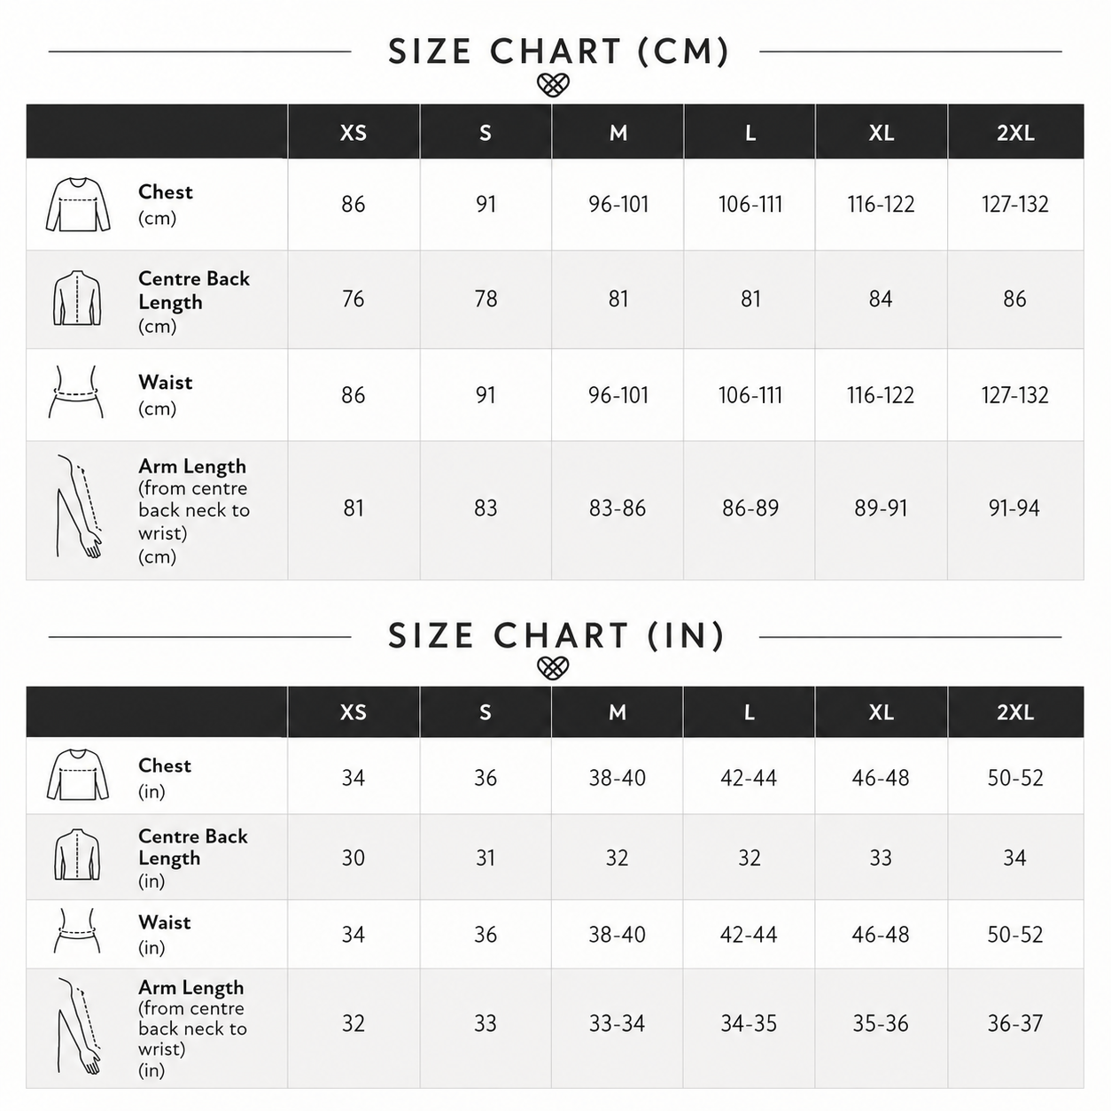The height and width of the screenshot is (1111, 1111).
Task: Click the Arm Length (in) row label
Action: [192, 1028]
